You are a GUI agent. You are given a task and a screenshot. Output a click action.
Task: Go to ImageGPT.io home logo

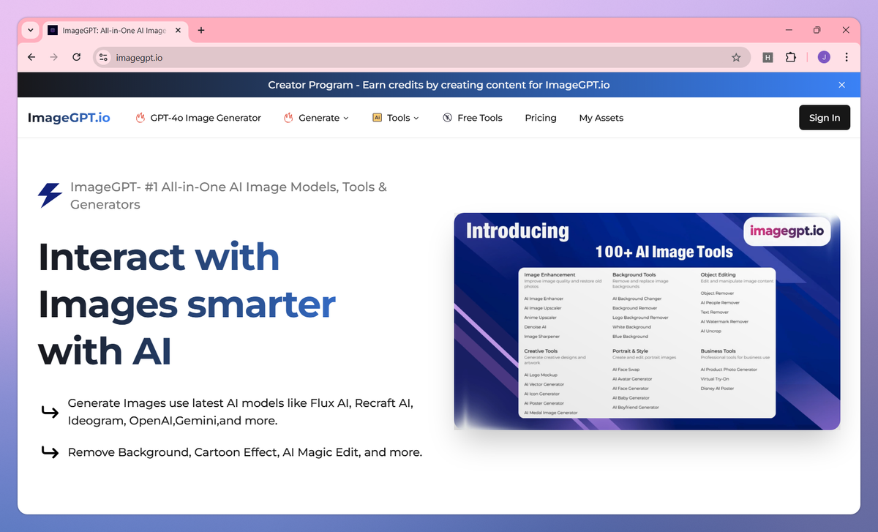pyautogui.click(x=69, y=118)
